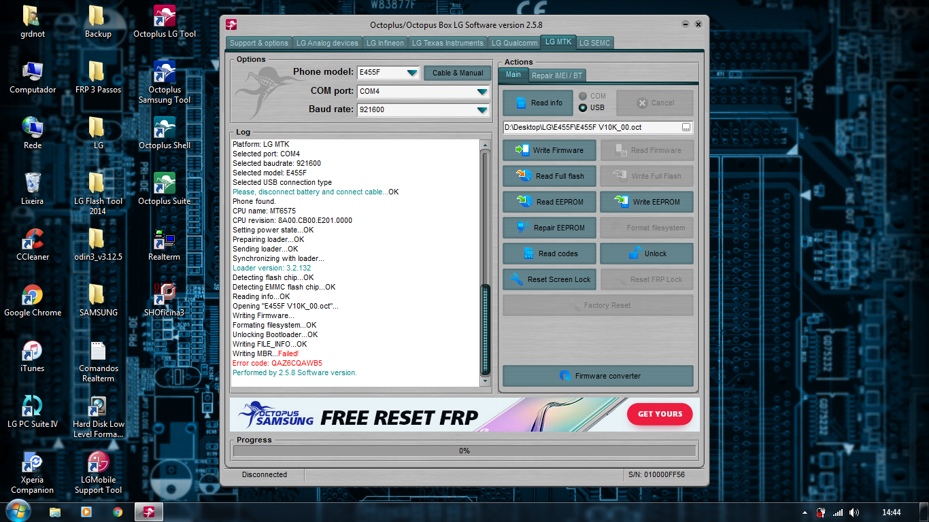929x522 pixels.
Task: Open Hard Disk Low Level Format tool
Action: [98, 416]
